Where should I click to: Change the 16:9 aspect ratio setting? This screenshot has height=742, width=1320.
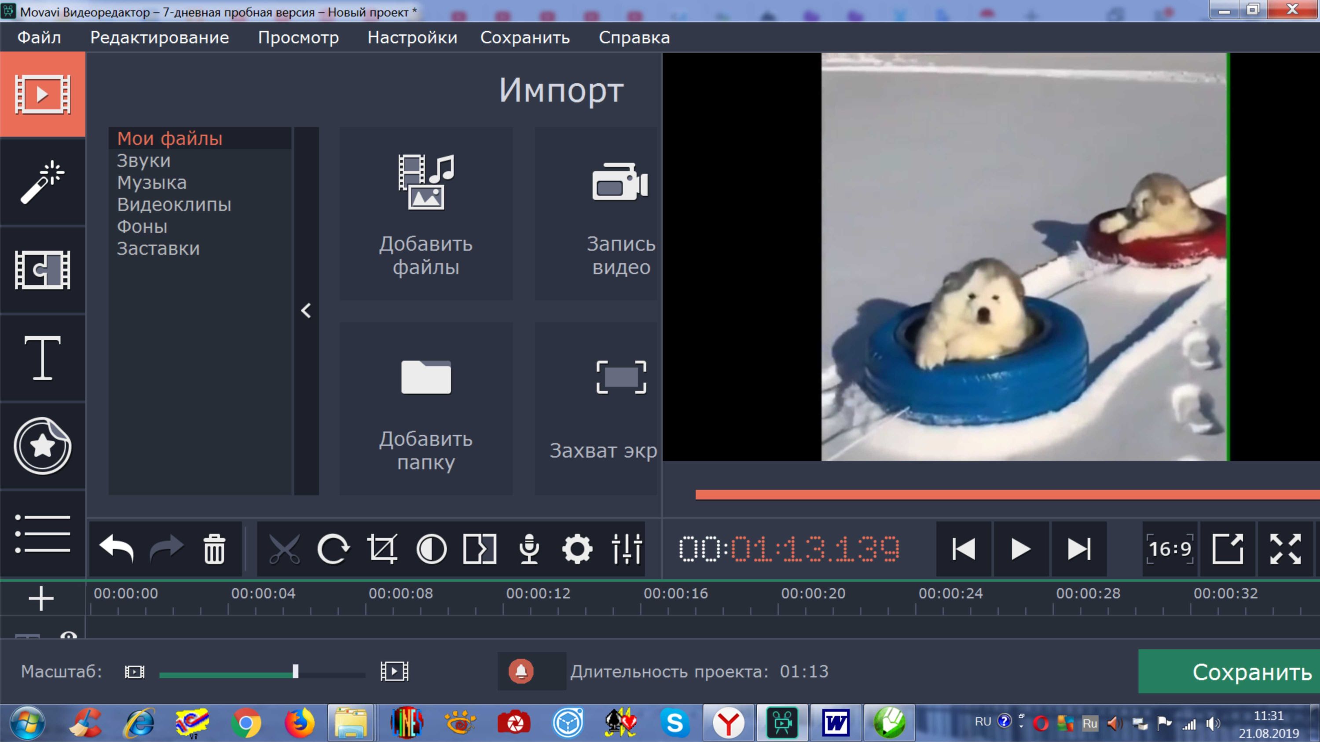1170,549
